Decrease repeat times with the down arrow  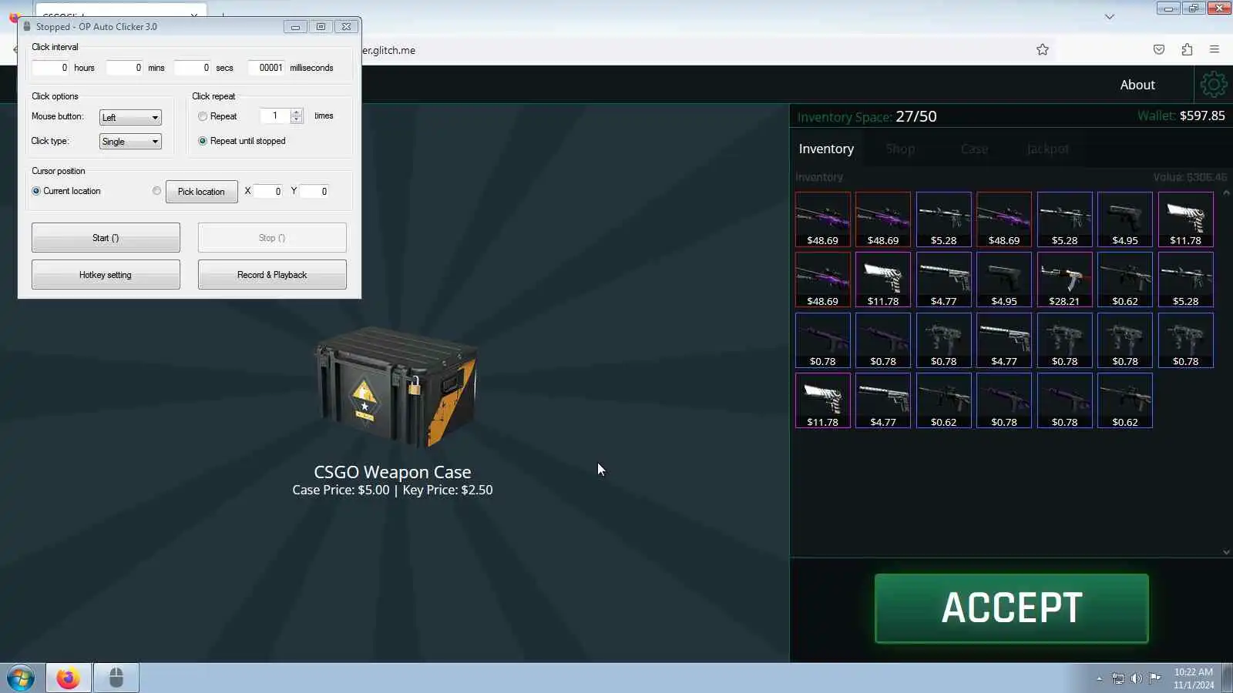297,120
